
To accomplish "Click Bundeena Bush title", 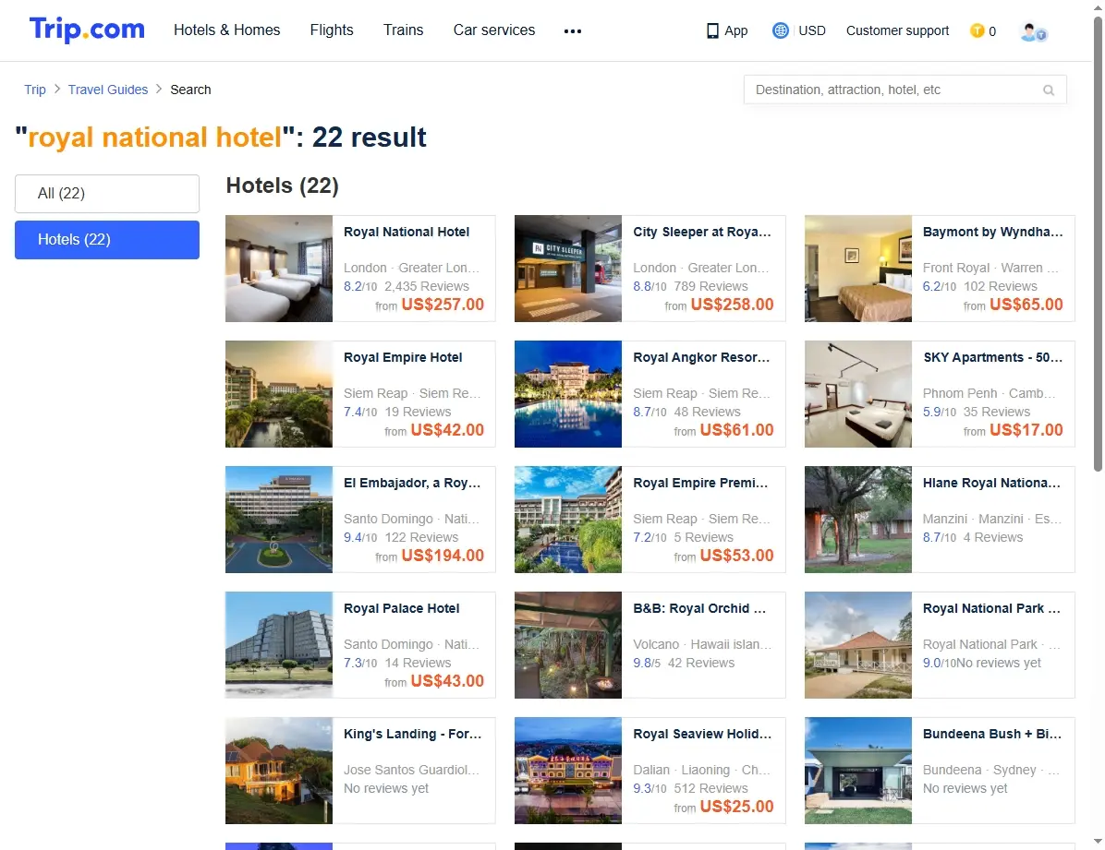I will tap(992, 734).
